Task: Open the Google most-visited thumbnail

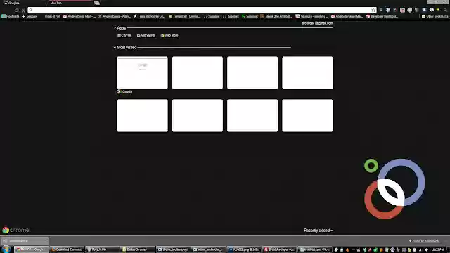Action: [142, 73]
